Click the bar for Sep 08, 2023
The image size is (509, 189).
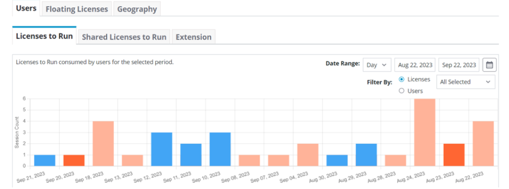click(x=250, y=160)
